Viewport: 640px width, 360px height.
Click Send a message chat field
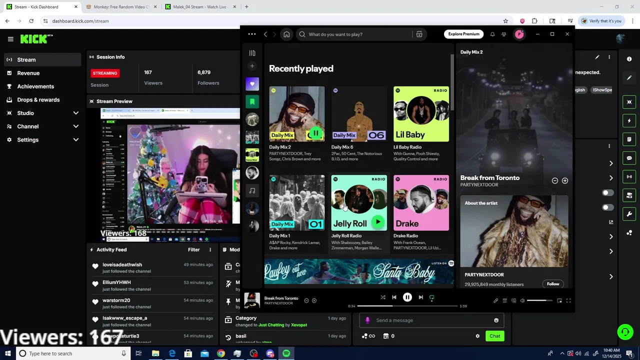(432, 320)
